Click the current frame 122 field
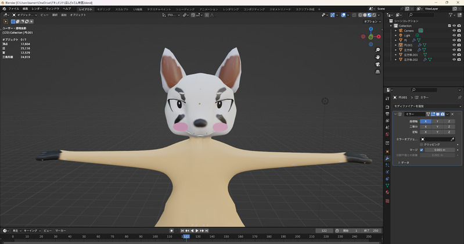 tap(323, 231)
